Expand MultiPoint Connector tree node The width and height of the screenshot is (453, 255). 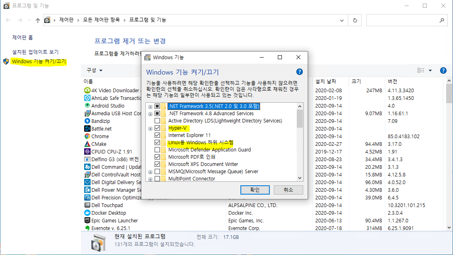pyautogui.click(x=150, y=179)
